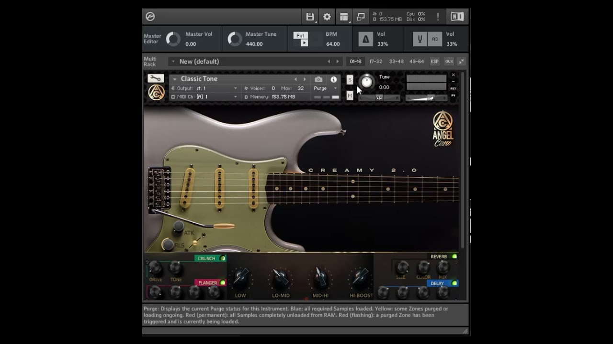Screen dimensions: 613x344
Task: Minimize the instrument header with dash icon
Action: coord(454,82)
